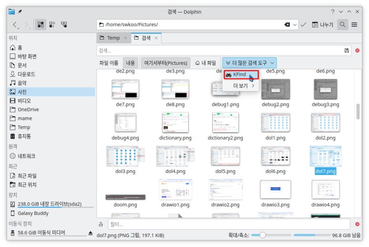Image resolution: width=369 pixels, height=247 pixels.
Task: Click the location path /home/swkoo/Pictures/
Action: [x=132, y=24]
